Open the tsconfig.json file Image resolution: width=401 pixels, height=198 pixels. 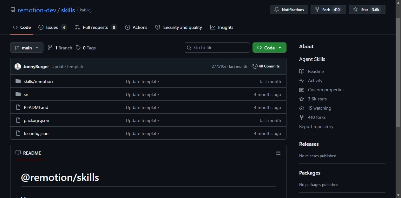tap(36, 133)
